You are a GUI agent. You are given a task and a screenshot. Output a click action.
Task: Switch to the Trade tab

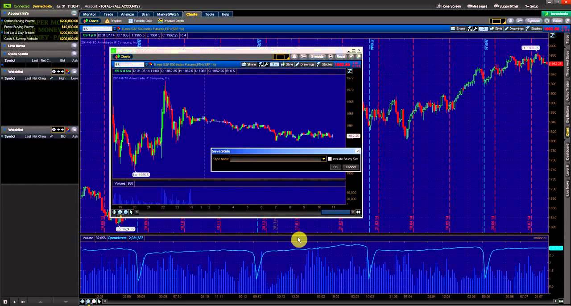(x=108, y=14)
